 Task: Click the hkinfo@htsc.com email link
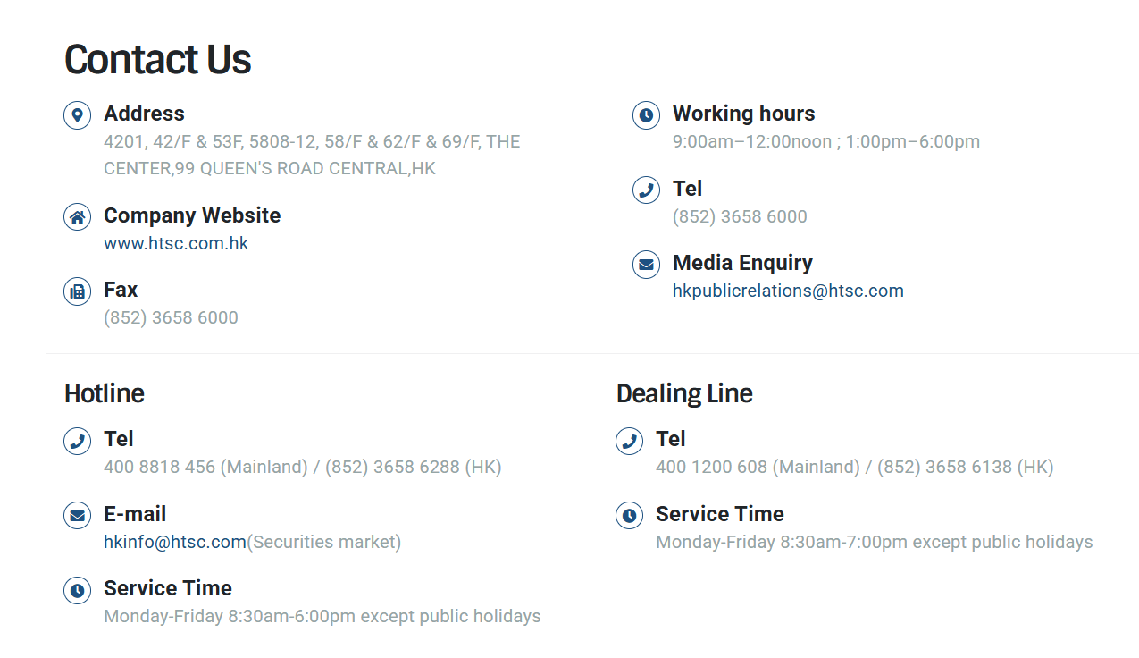tap(175, 542)
